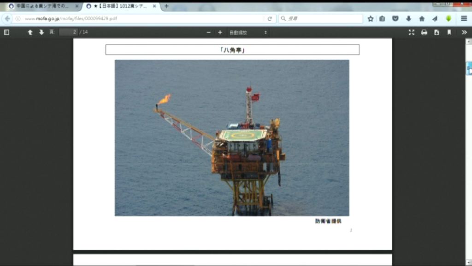Open the Firefox hamburger menu
The height and width of the screenshot is (266, 472).
coord(464,18)
